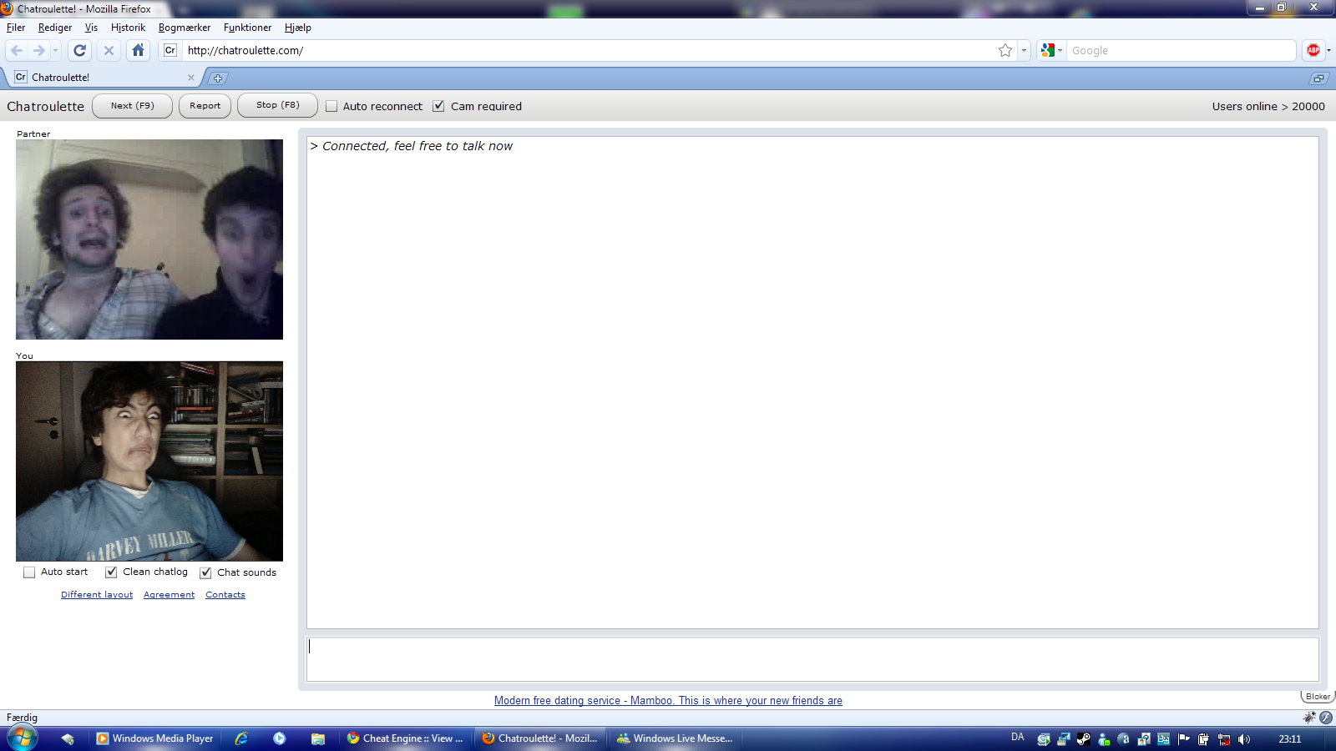Switch to Windows Live Messenger taskbar button

[676, 738]
